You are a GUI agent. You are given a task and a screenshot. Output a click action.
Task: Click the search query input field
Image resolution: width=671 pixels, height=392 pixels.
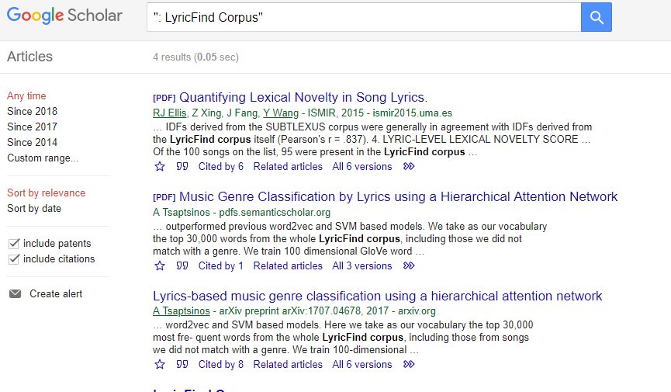(x=364, y=17)
